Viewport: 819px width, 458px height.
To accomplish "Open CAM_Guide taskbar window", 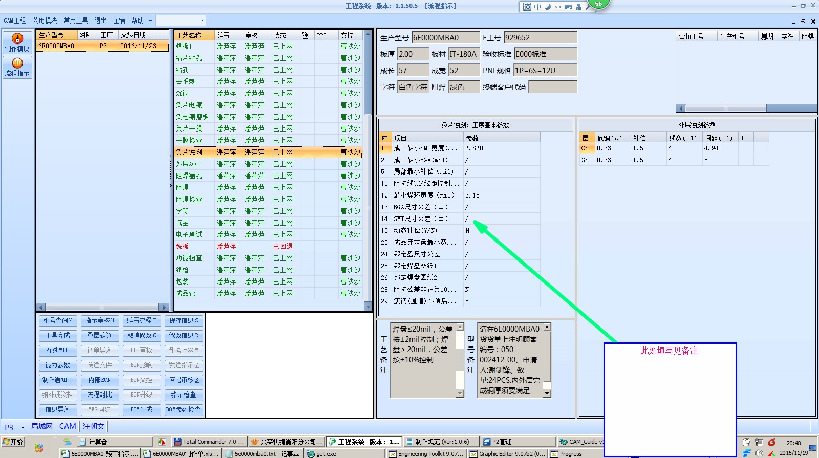I will (580, 441).
